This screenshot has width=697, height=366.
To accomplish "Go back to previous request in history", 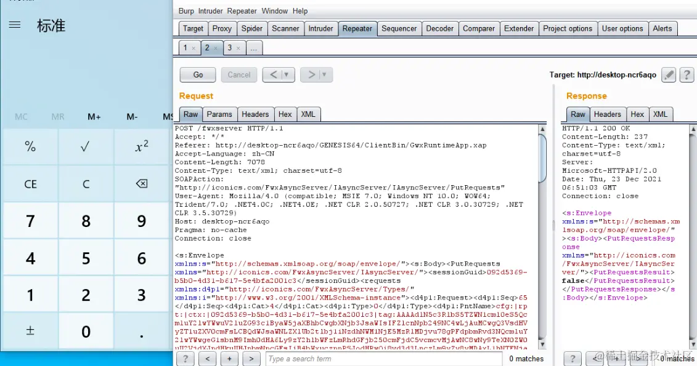I will pos(274,74).
